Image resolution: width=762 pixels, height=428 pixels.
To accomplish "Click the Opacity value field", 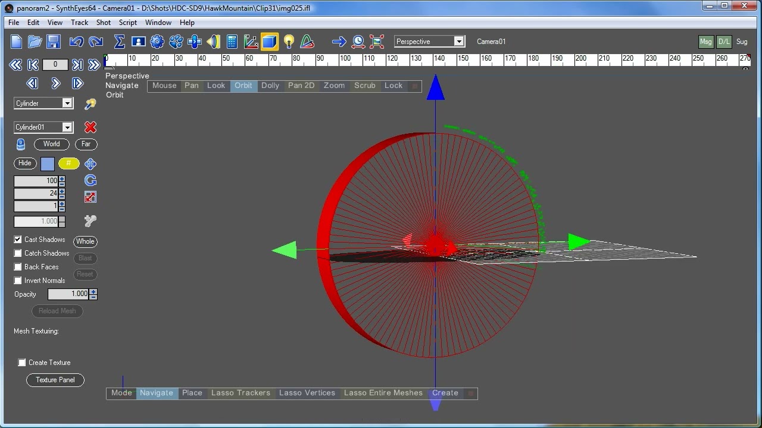I will tap(68, 294).
